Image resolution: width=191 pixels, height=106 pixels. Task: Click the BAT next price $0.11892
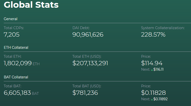161,99
